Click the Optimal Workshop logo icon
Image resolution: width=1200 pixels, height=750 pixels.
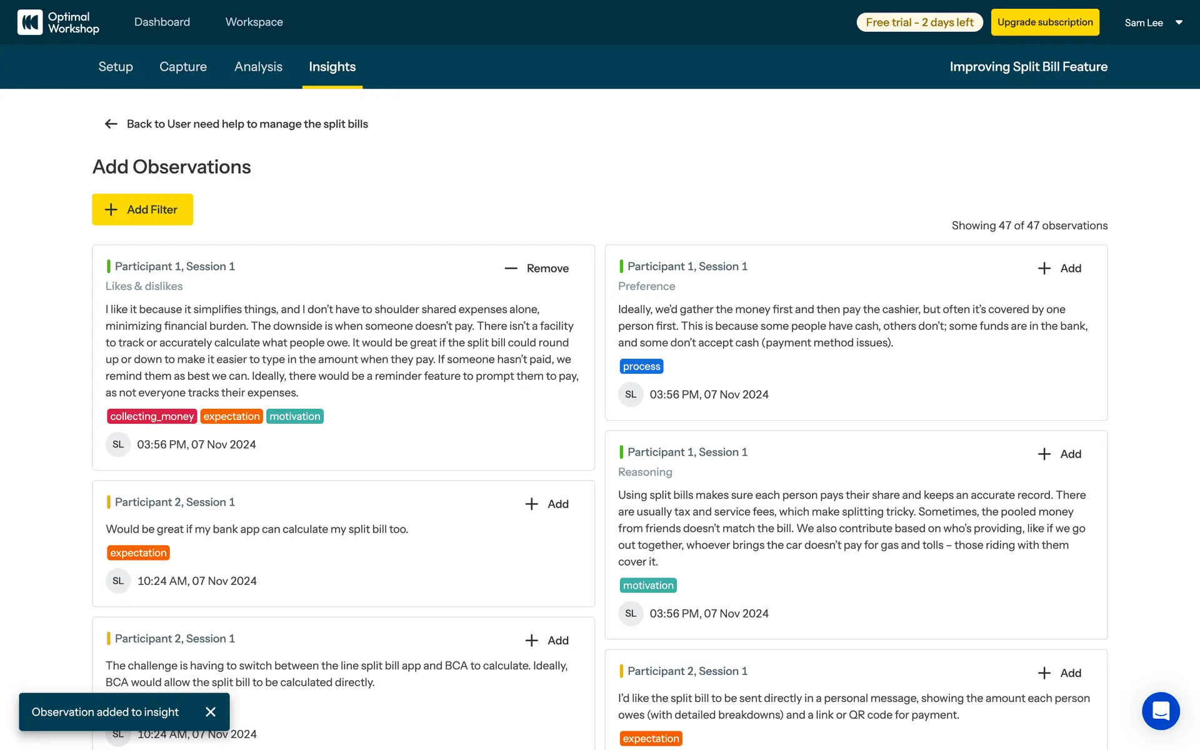point(30,22)
